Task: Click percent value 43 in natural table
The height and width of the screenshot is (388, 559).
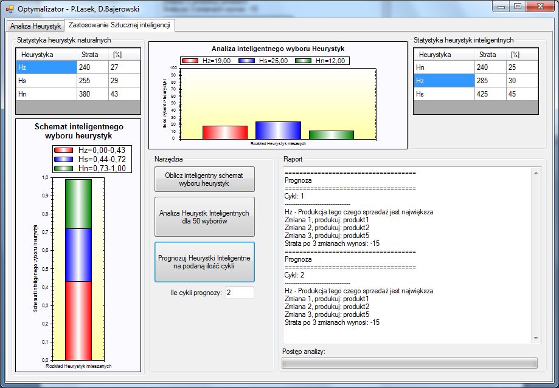Action: [x=125, y=94]
